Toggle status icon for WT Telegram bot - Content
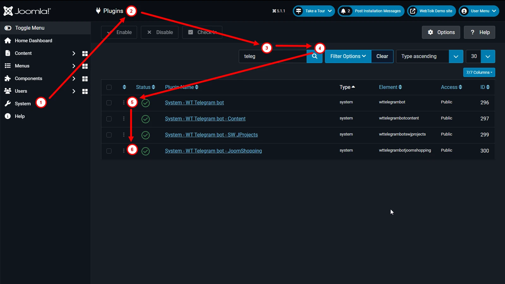 [x=146, y=119]
